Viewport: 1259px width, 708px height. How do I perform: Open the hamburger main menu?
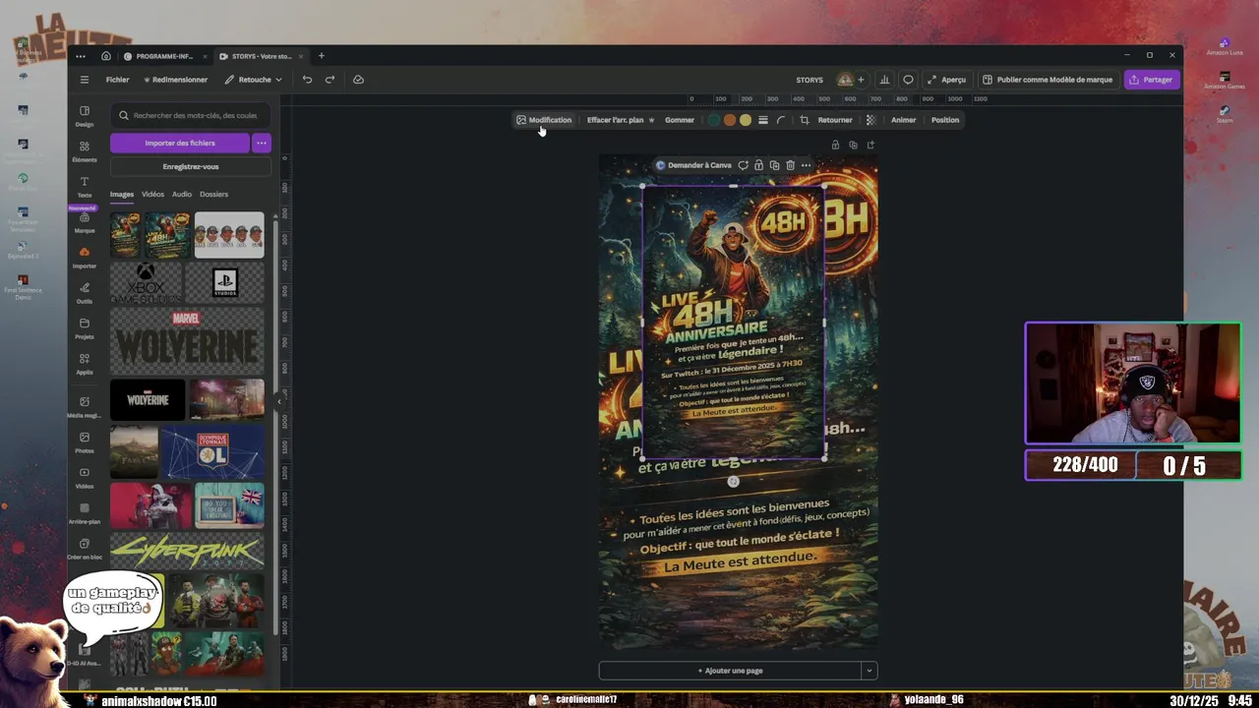pos(85,80)
